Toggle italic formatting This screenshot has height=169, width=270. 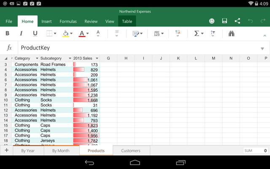[x=21, y=33]
